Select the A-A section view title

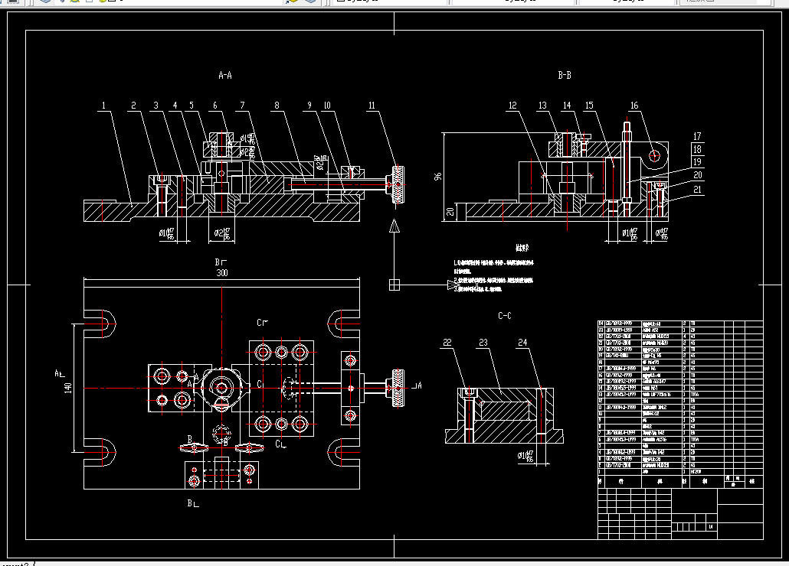pyautogui.click(x=225, y=75)
